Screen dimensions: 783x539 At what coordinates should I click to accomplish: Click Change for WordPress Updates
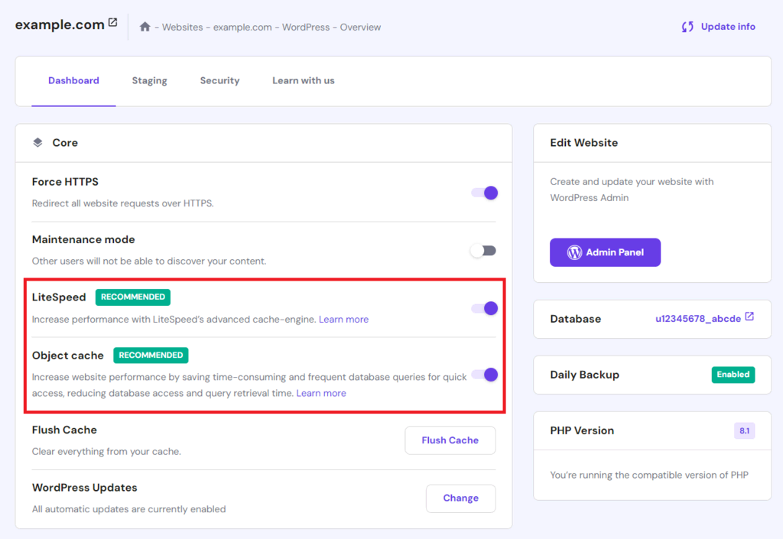(x=460, y=498)
